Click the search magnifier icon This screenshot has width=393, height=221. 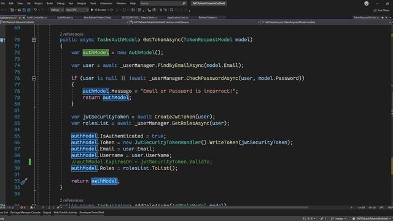coord(184,4)
